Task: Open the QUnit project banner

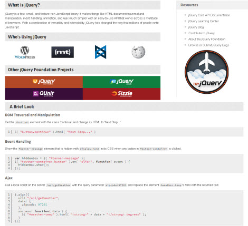Action: [44, 94]
